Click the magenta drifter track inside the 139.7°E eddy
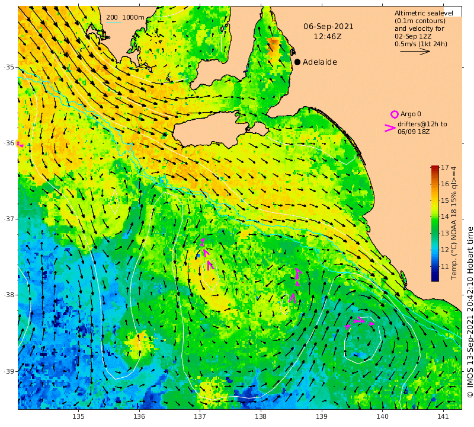Viewport: 474px width, 427px height. [x=360, y=323]
